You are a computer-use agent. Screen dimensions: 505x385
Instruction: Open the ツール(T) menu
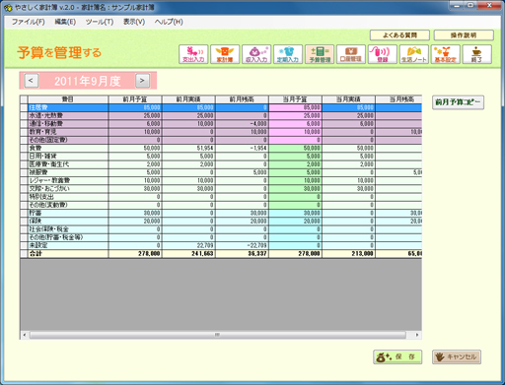100,22
